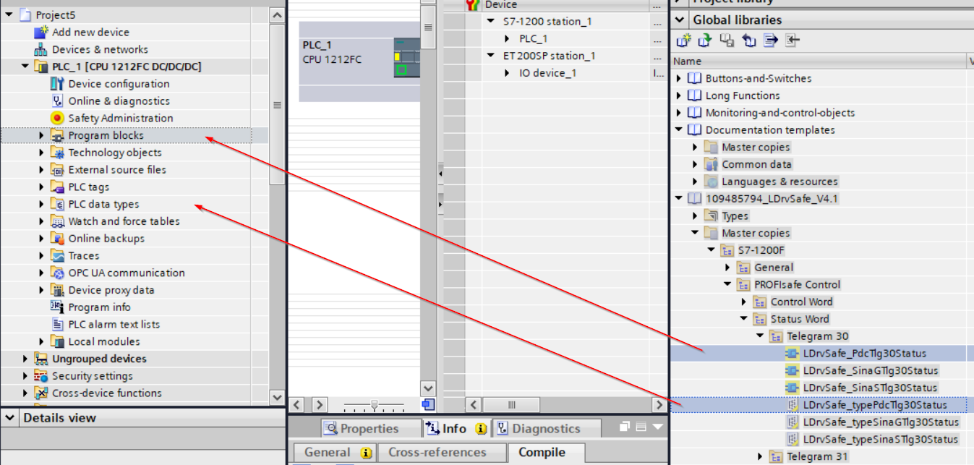Collapse the 109485794_LDrvSafe_V4.1 library
This screenshot has width=974, height=465.
679,198
